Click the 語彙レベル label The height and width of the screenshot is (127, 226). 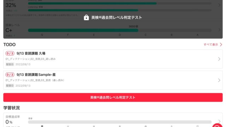(x=13, y=25)
